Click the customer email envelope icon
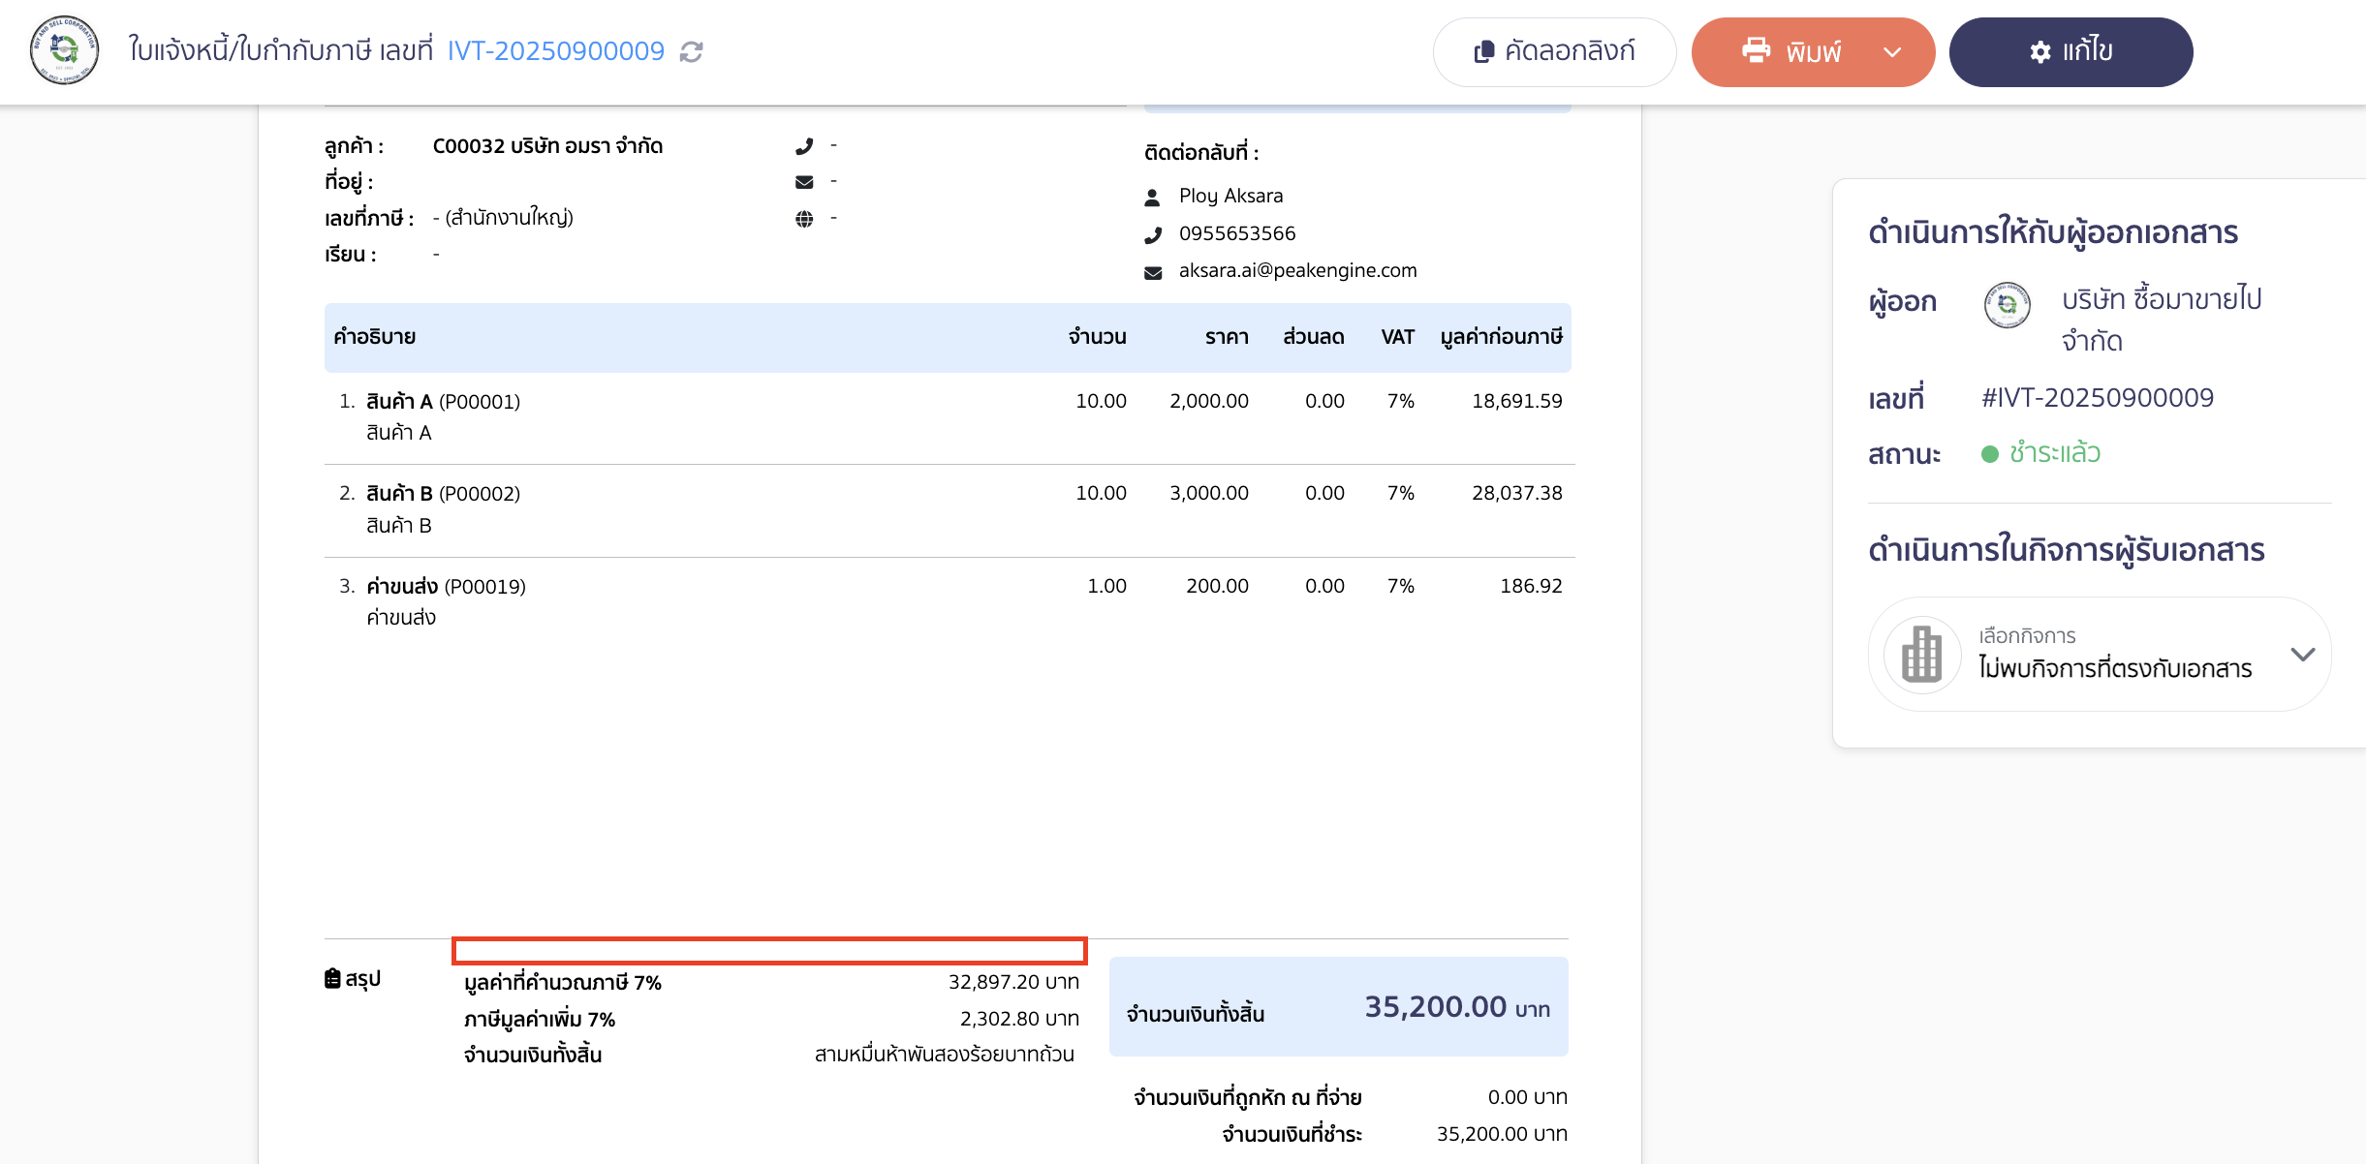Image resolution: width=2366 pixels, height=1164 pixels. tap(804, 182)
